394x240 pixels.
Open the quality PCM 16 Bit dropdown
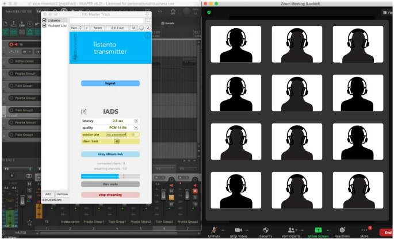[x=136, y=128]
